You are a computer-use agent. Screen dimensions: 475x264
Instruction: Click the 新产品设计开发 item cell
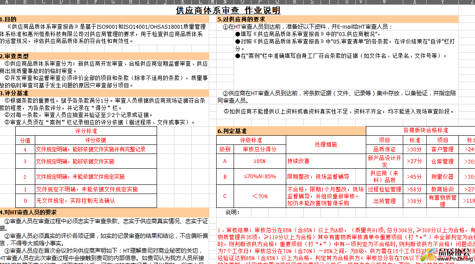click(x=385, y=161)
